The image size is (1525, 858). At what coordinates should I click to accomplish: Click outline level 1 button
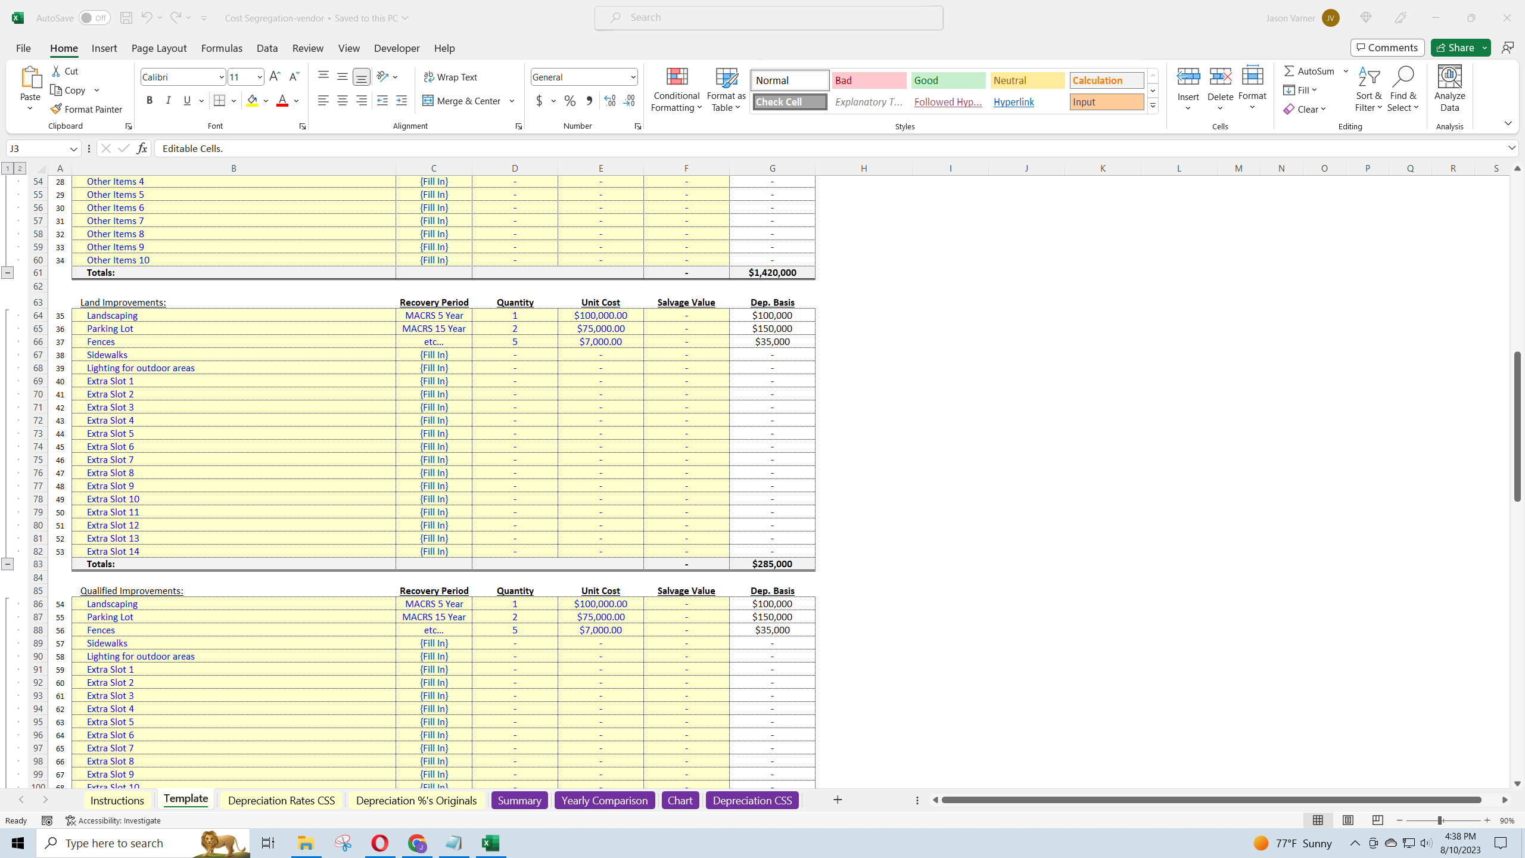[7, 169]
